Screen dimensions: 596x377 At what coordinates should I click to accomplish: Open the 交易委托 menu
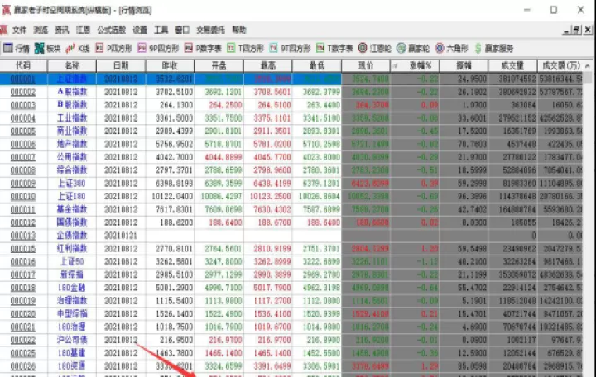210,30
